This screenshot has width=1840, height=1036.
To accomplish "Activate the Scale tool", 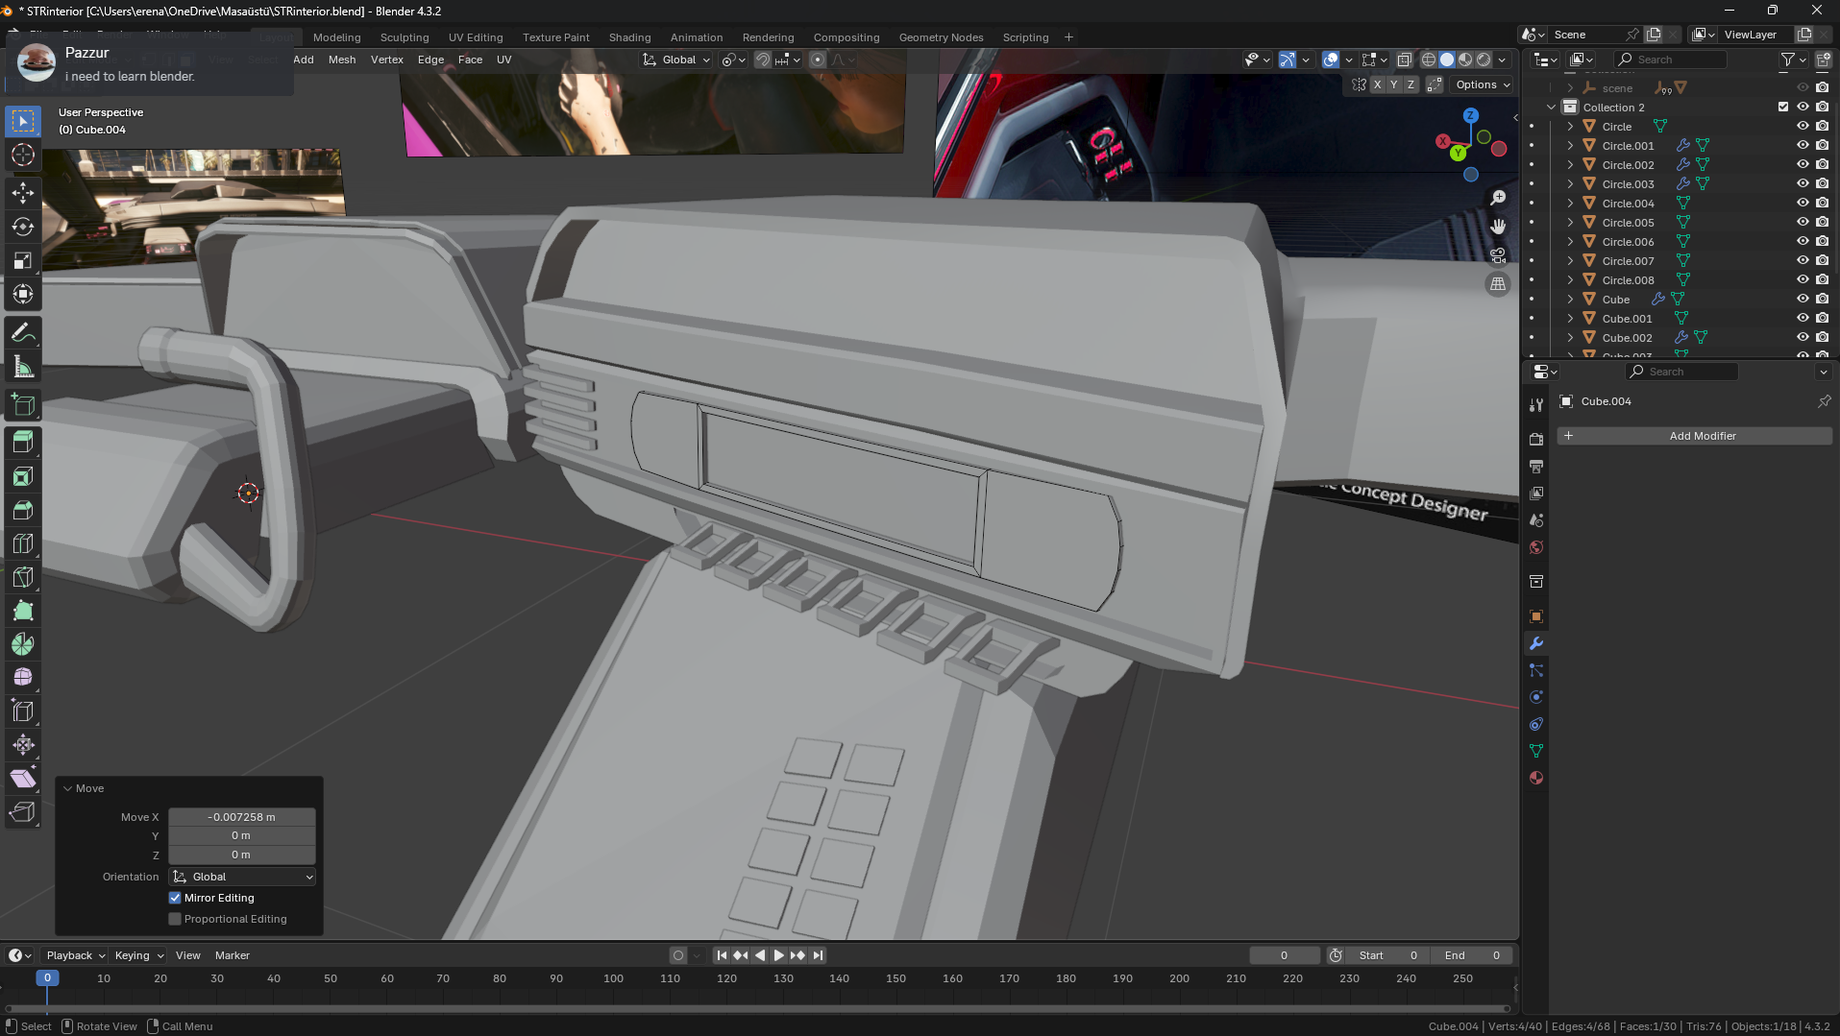I will point(23,260).
